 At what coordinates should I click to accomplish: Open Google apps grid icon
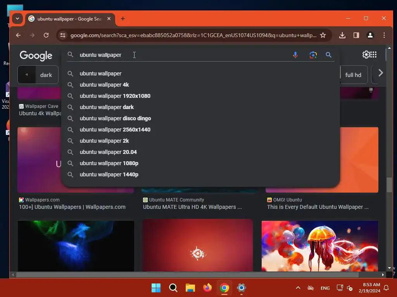coord(374,55)
